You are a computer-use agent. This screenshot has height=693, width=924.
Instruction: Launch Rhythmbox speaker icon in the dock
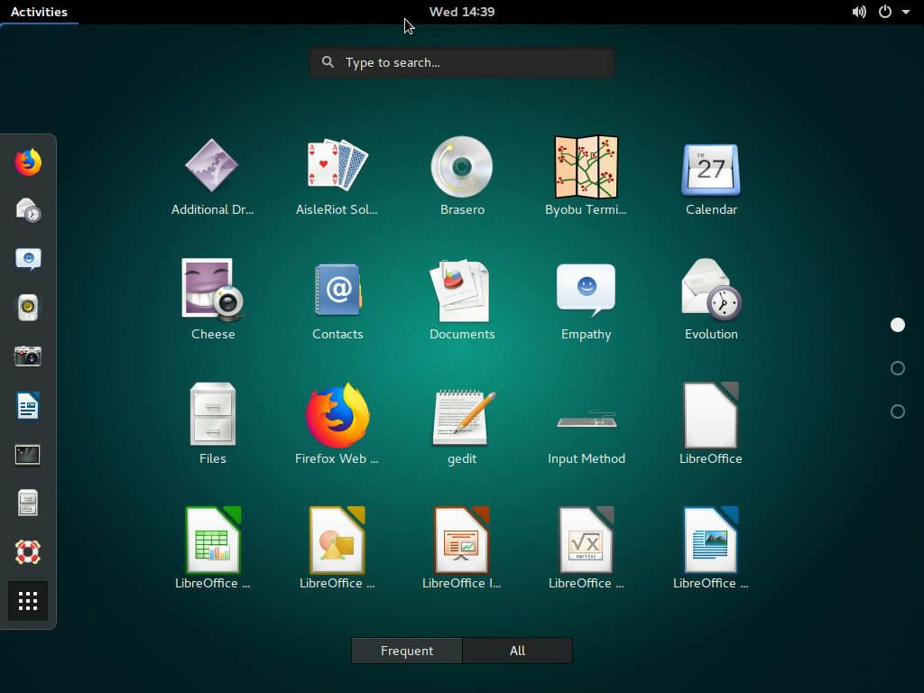tap(28, 308)
